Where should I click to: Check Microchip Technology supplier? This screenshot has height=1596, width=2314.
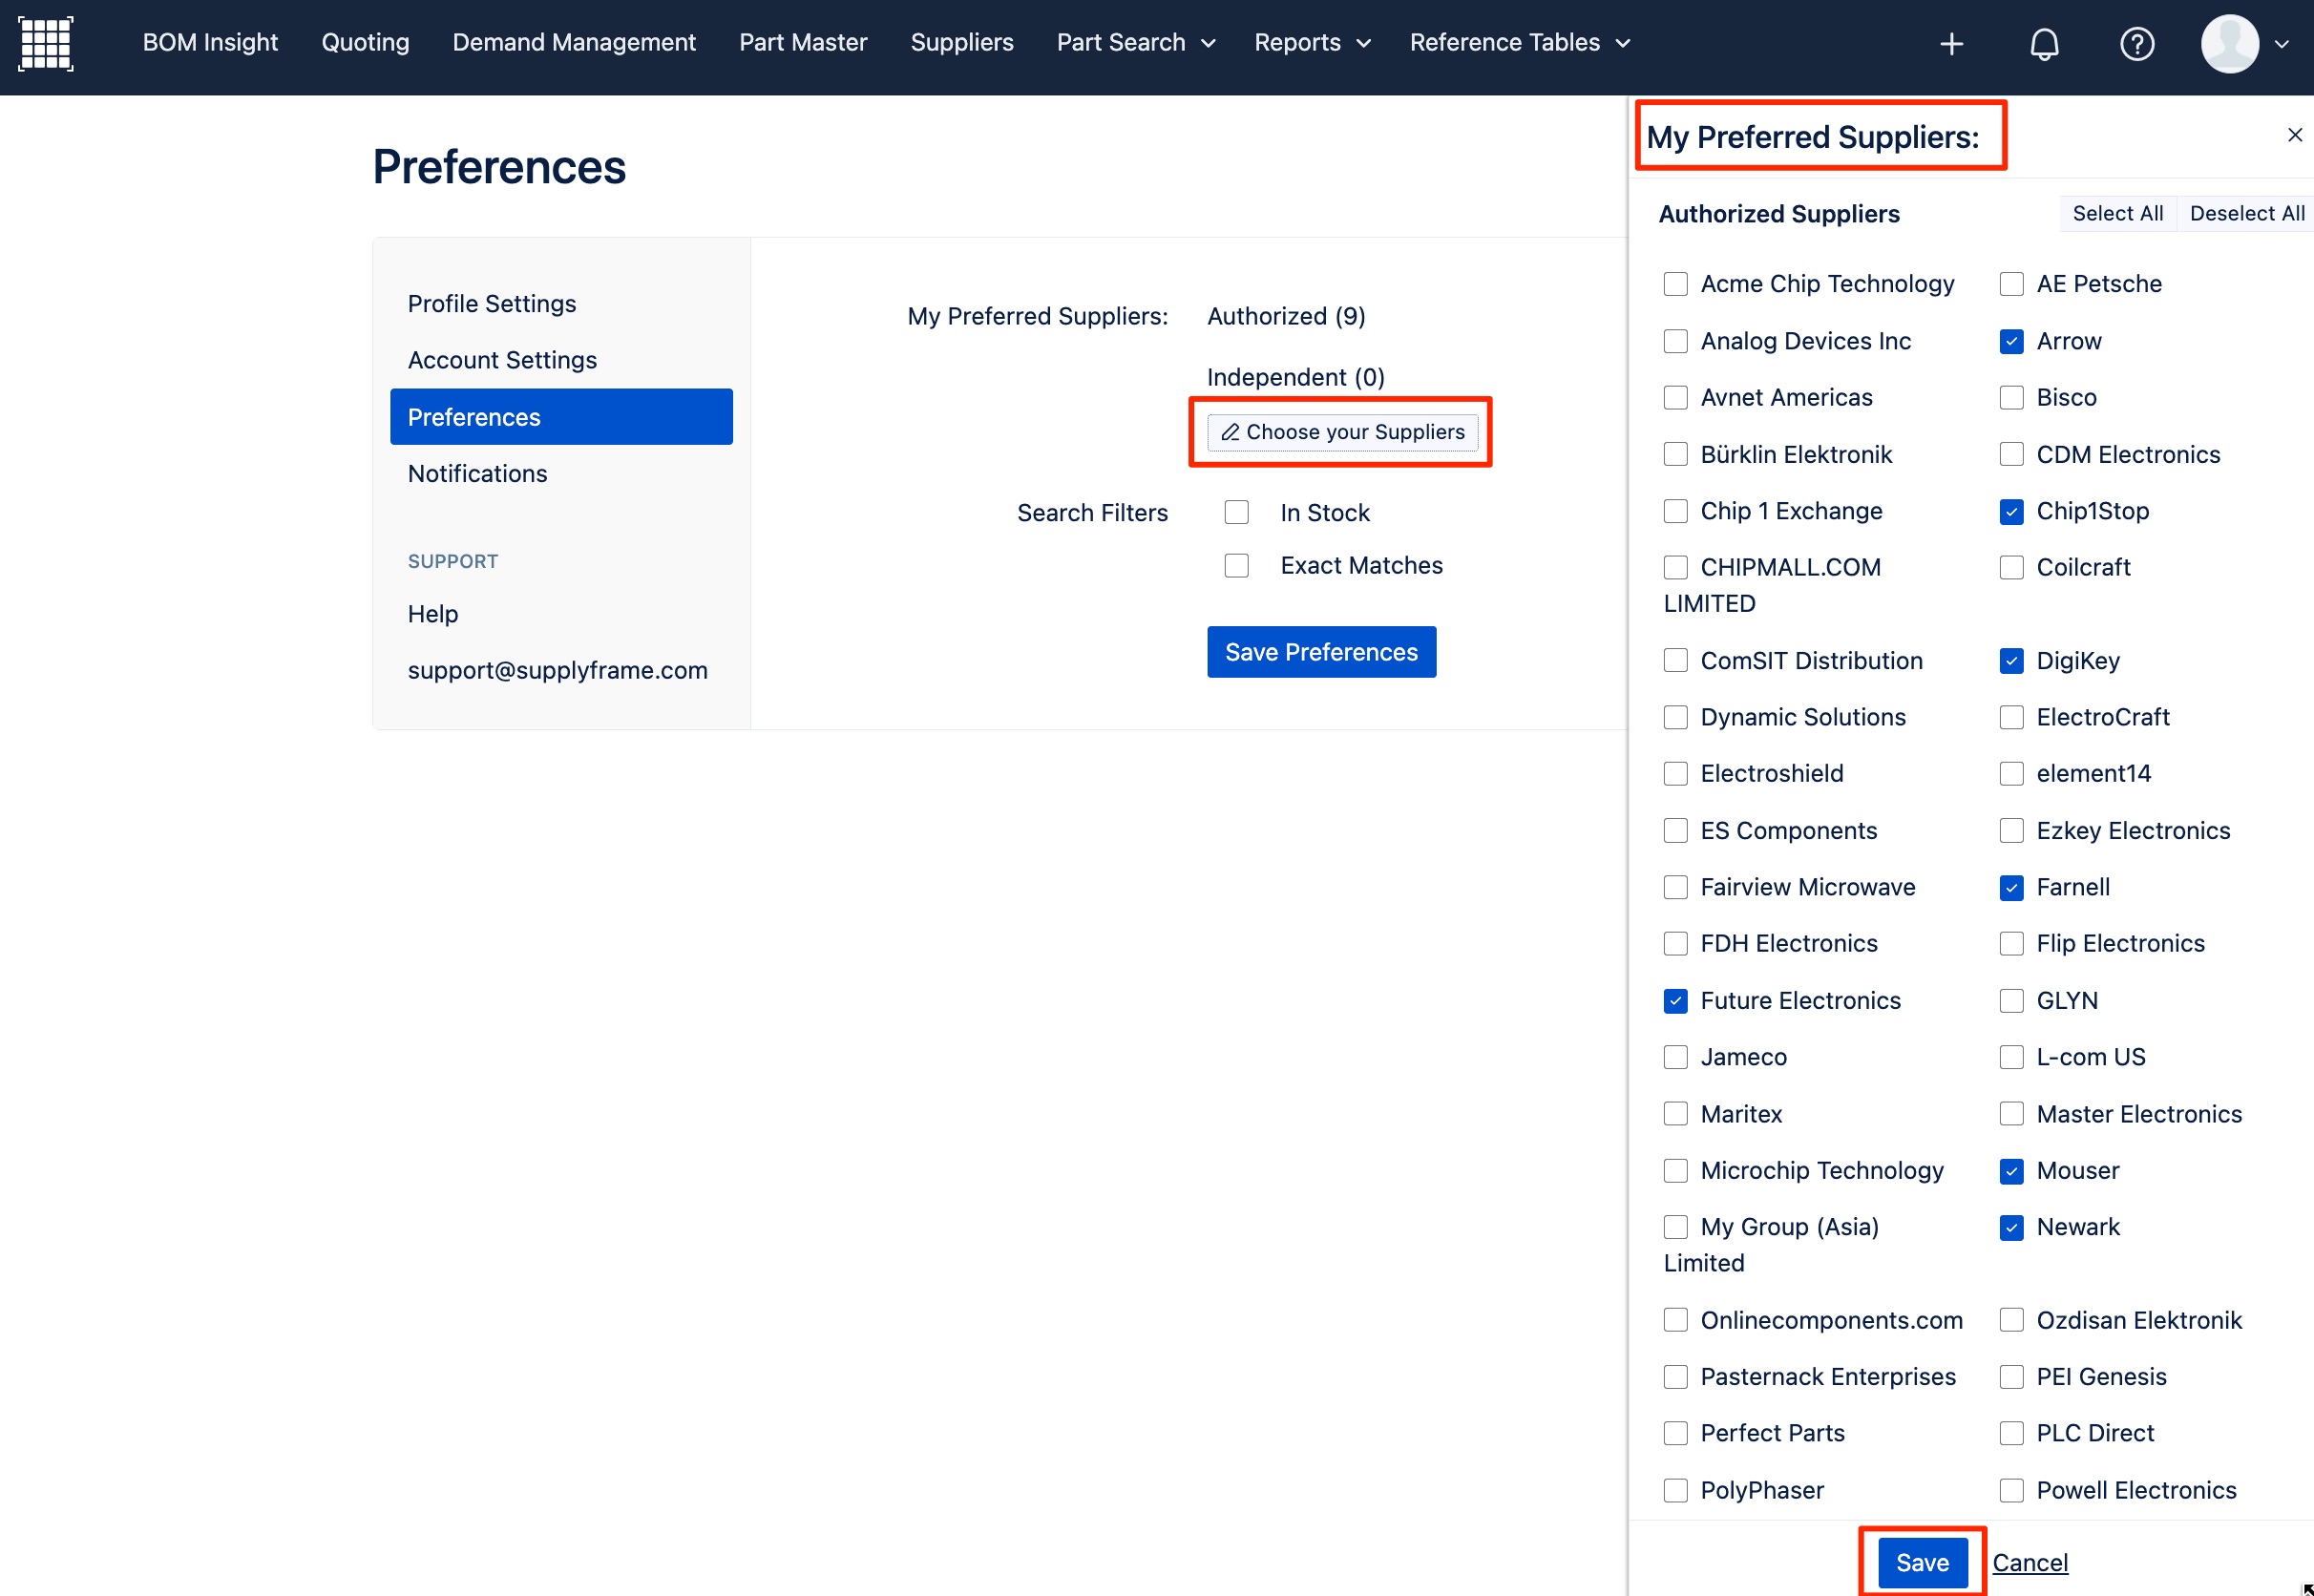click(1675, 1171)
